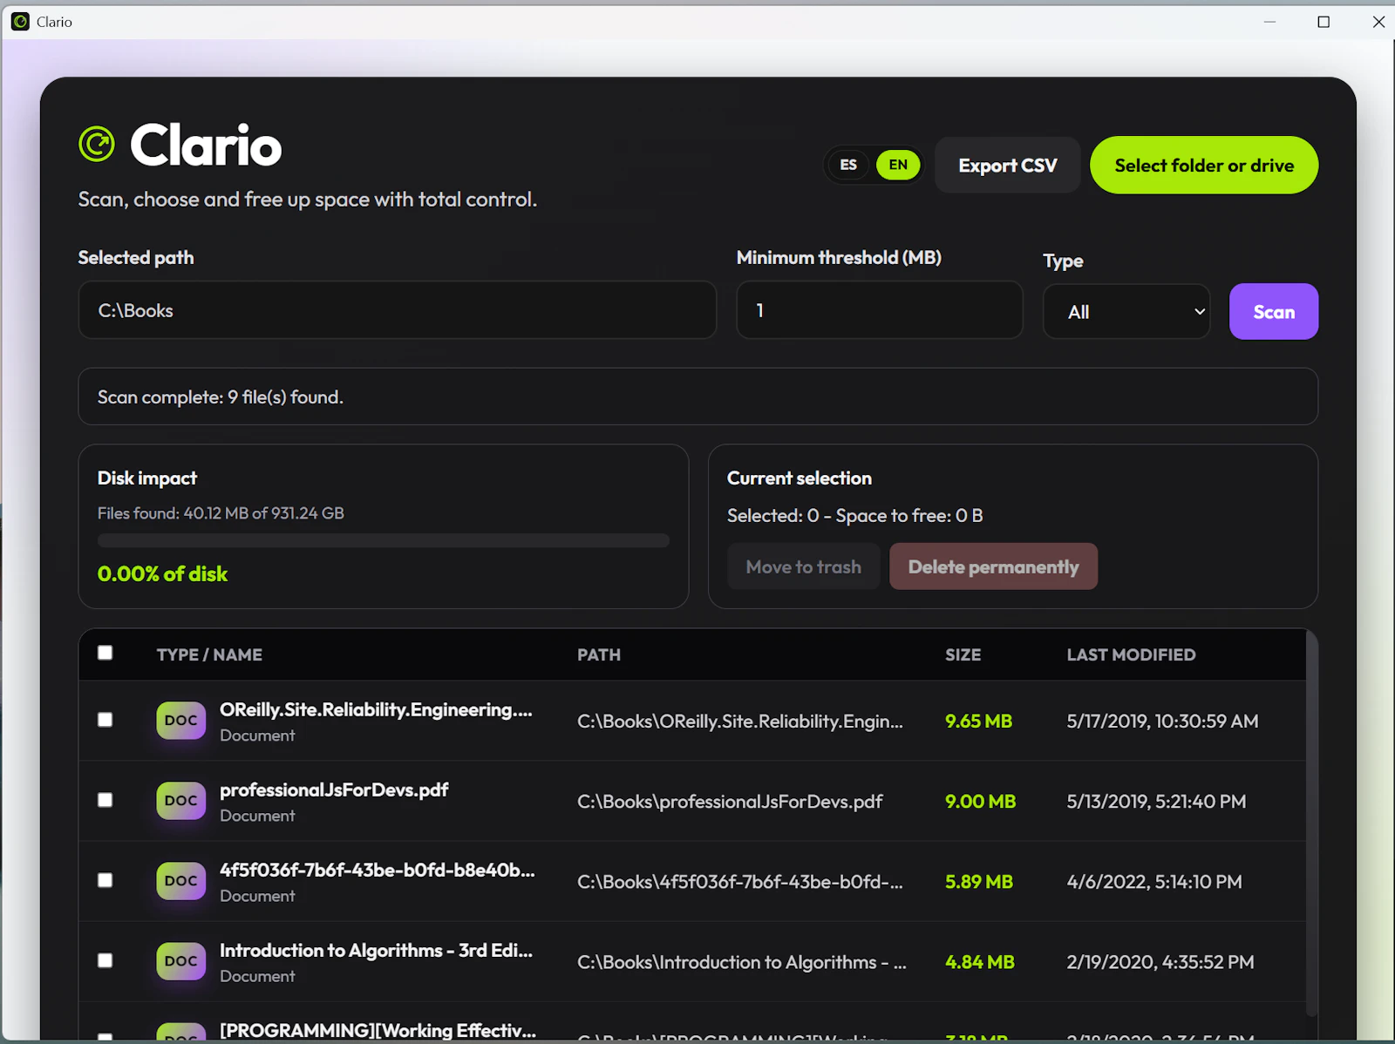Screen dimensions: 1395x1044
Task: Click the date 5/17/2019, 10:30:59 AM
Action: pyautogui.click(x=1163, y=722)
